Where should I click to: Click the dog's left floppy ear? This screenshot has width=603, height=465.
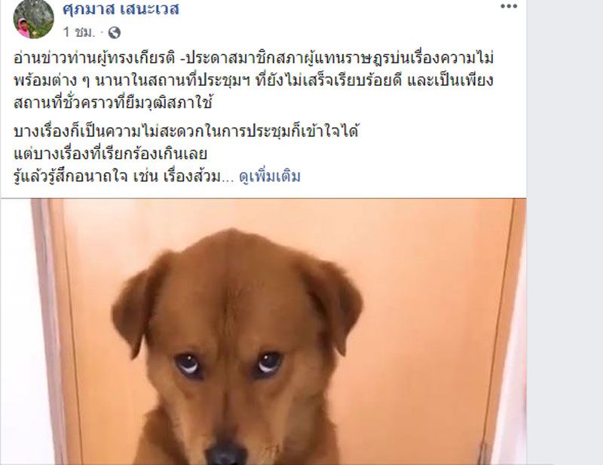(140, 303)
